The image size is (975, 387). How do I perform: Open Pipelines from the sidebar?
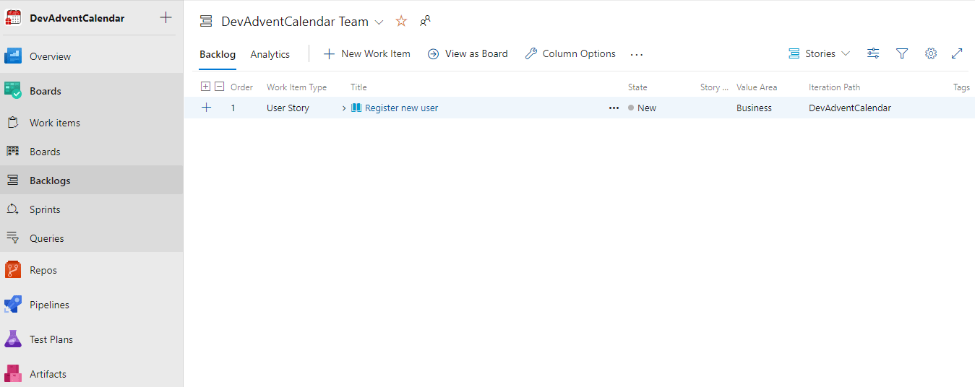(x=49, y=305)
